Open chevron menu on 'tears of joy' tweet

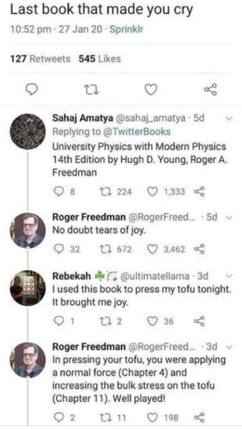click(230, 218)
